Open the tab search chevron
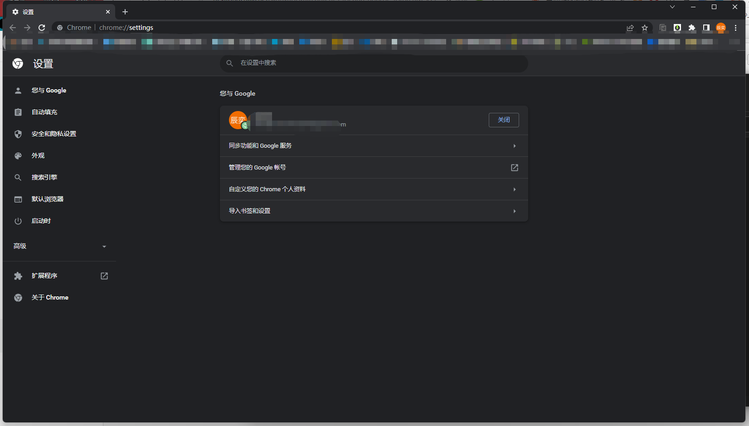This screenshot has height=426, width=749. tap(672, 7)
